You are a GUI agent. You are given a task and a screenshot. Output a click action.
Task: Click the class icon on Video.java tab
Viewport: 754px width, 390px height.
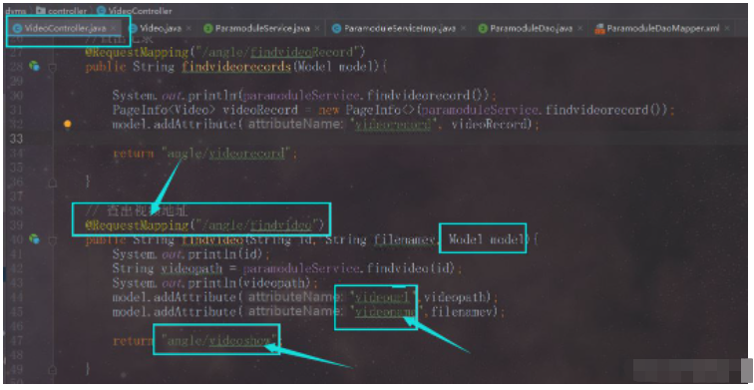pos(134,28)
